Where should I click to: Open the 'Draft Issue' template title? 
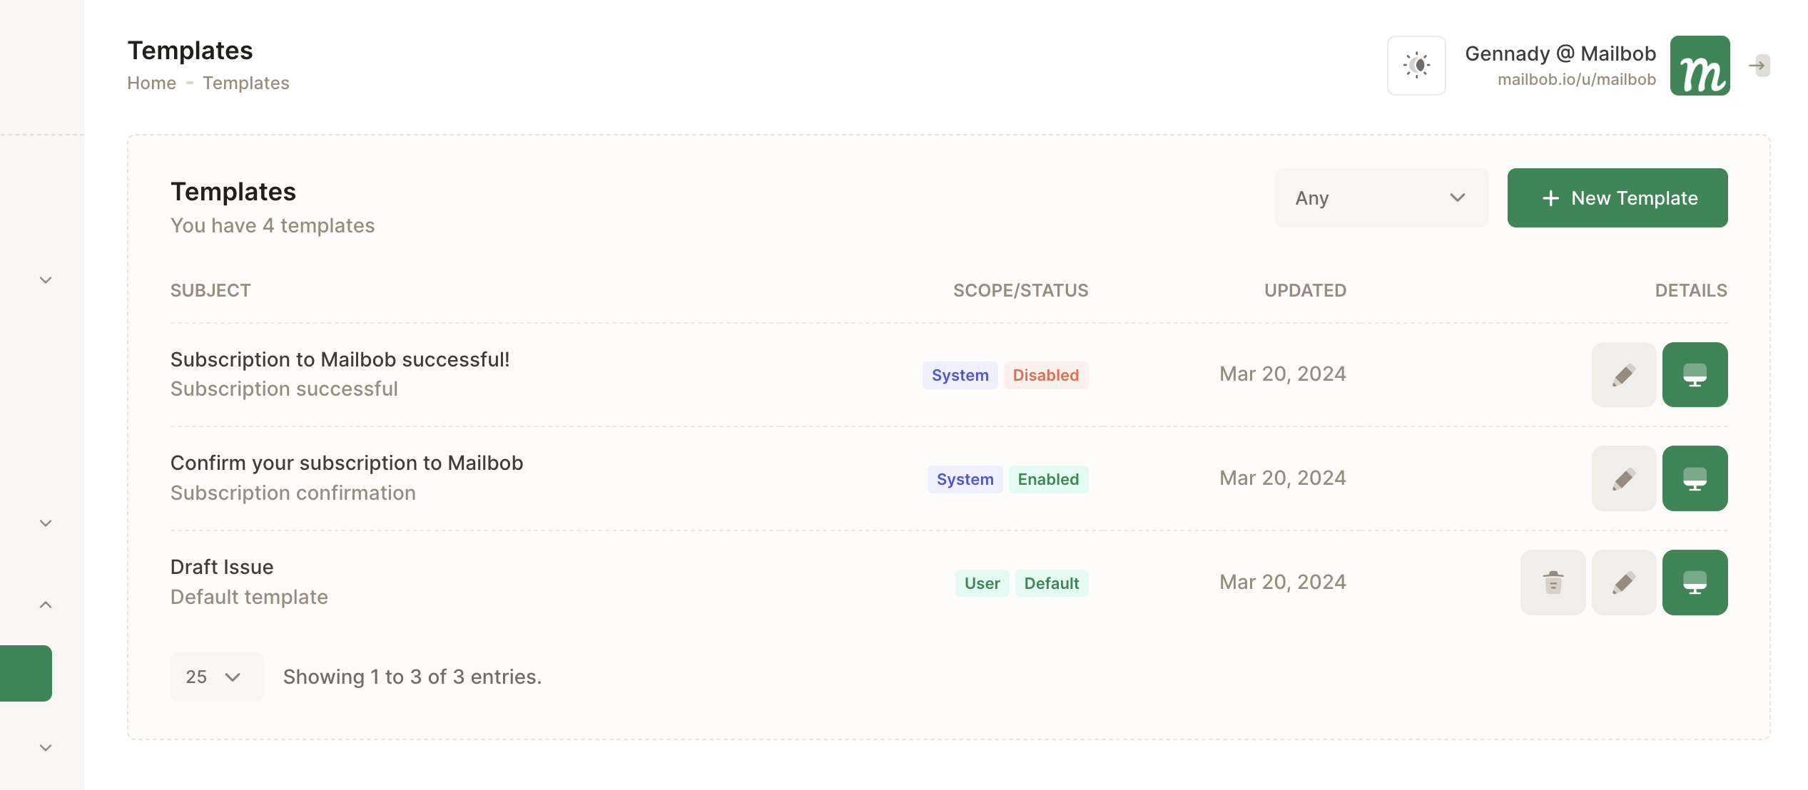[222, 567]
